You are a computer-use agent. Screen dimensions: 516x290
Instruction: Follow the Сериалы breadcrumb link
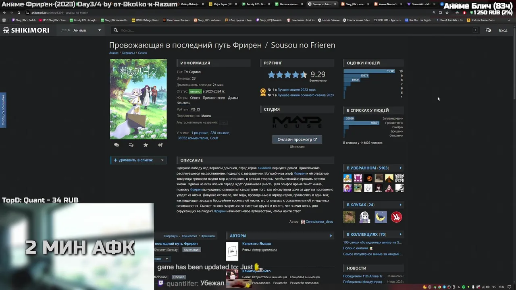pyautogui.click(x=128, y=53)
